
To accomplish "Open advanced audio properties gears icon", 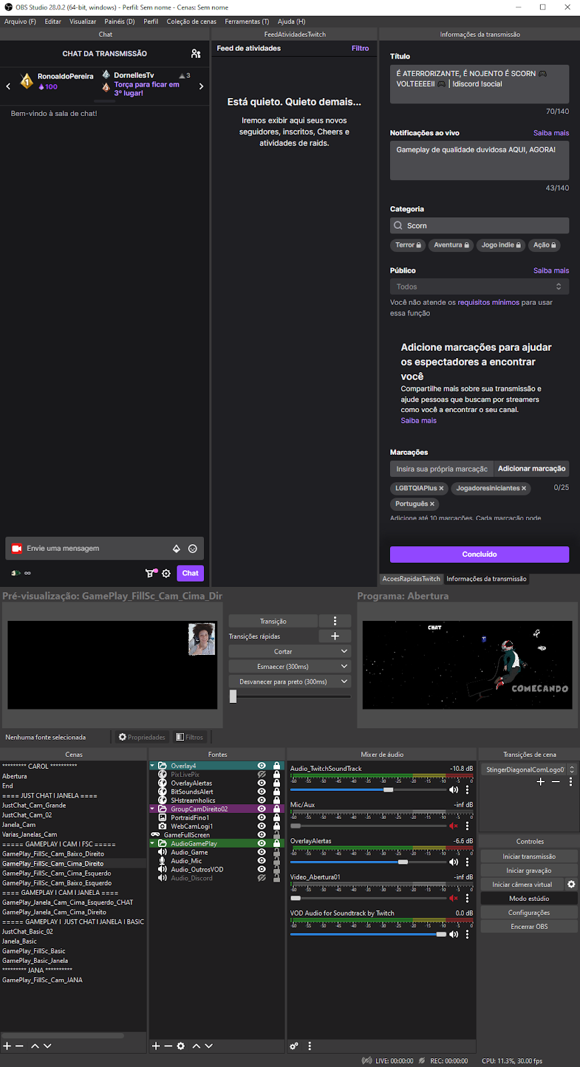I will (x=294, y=1046).
